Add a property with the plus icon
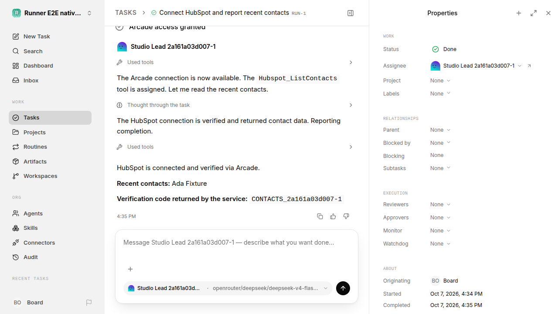This screenshot has width=558, height=314. [x=519, y=13]
